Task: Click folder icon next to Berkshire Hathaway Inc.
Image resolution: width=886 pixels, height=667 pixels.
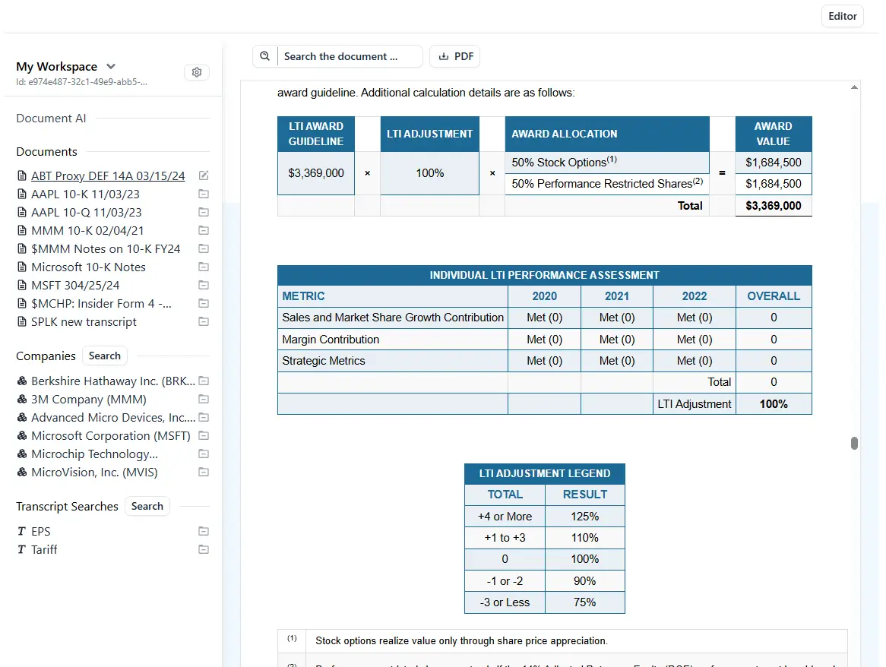Action: [x=204, y=381]
